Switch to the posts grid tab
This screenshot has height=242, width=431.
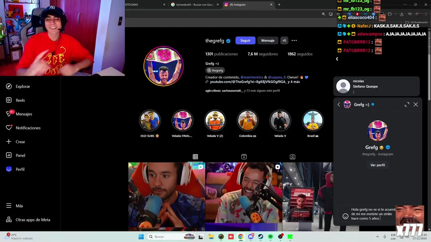(x=195, y=157)
